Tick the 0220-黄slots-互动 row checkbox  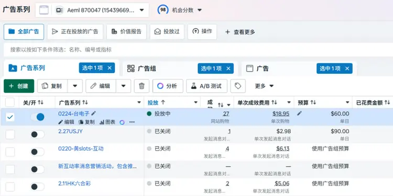click(10, 152)
